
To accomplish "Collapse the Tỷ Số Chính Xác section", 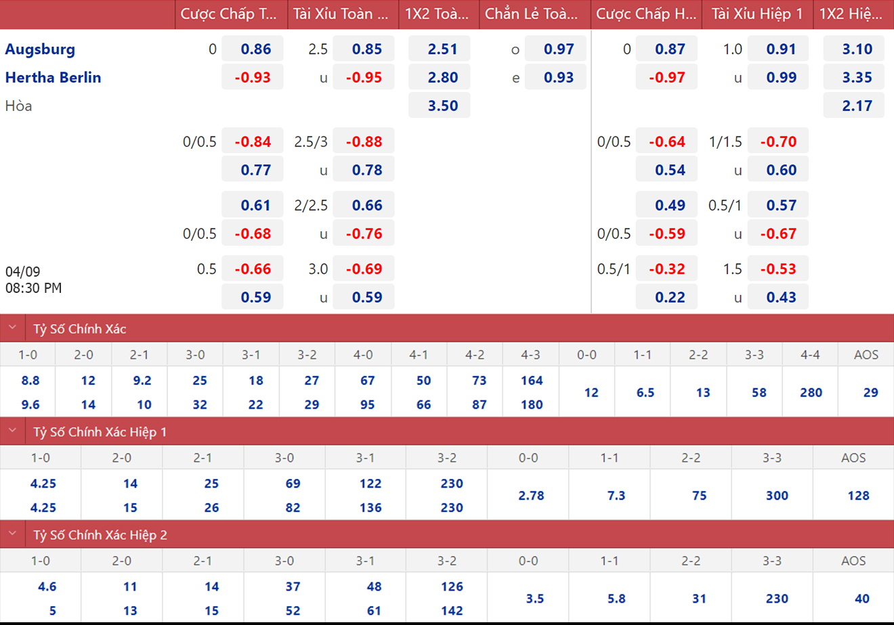I will tap(12, 328).
